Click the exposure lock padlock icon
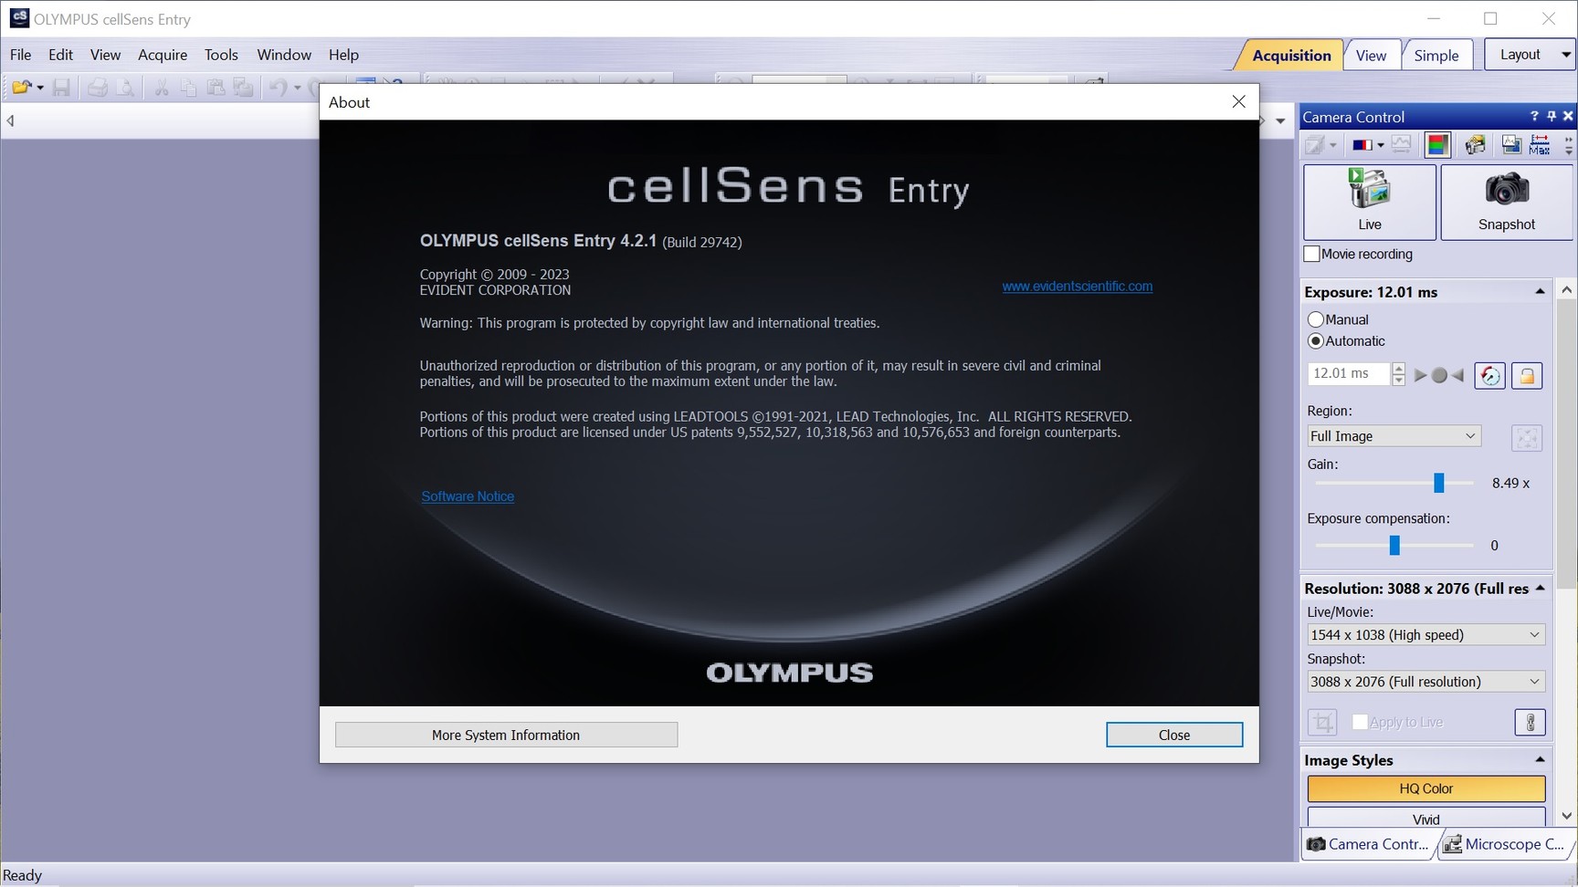 click(x=1526, y=375)
